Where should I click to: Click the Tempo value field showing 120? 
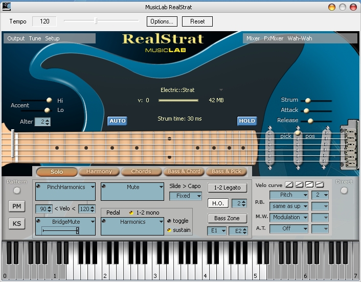(44, 21)
